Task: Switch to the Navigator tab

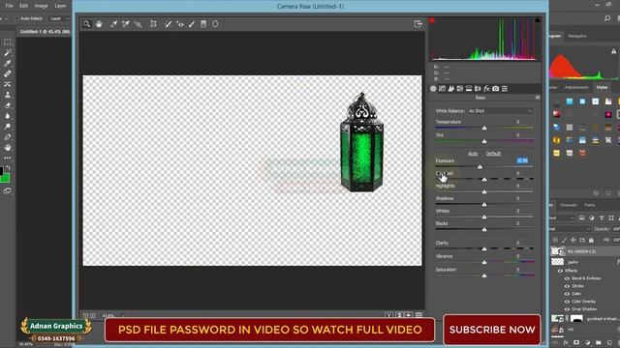Action: click(577, 36)
